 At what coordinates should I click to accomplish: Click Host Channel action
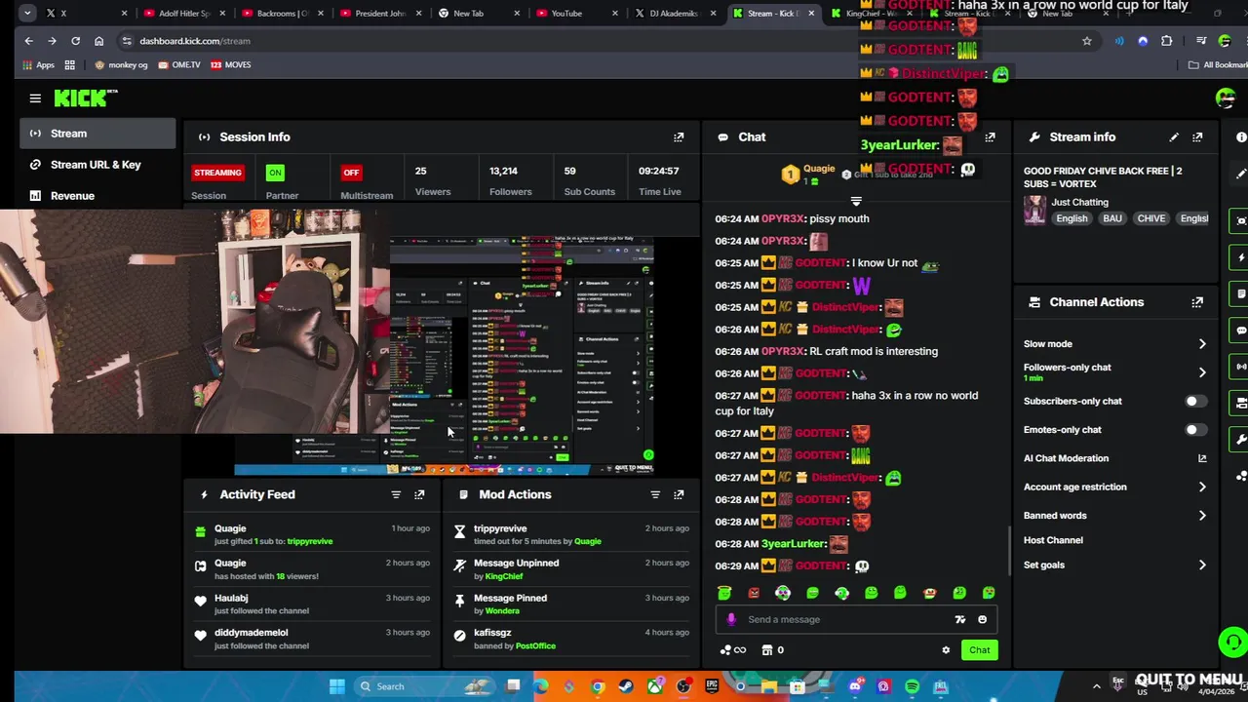click(x=1053, y=540)
